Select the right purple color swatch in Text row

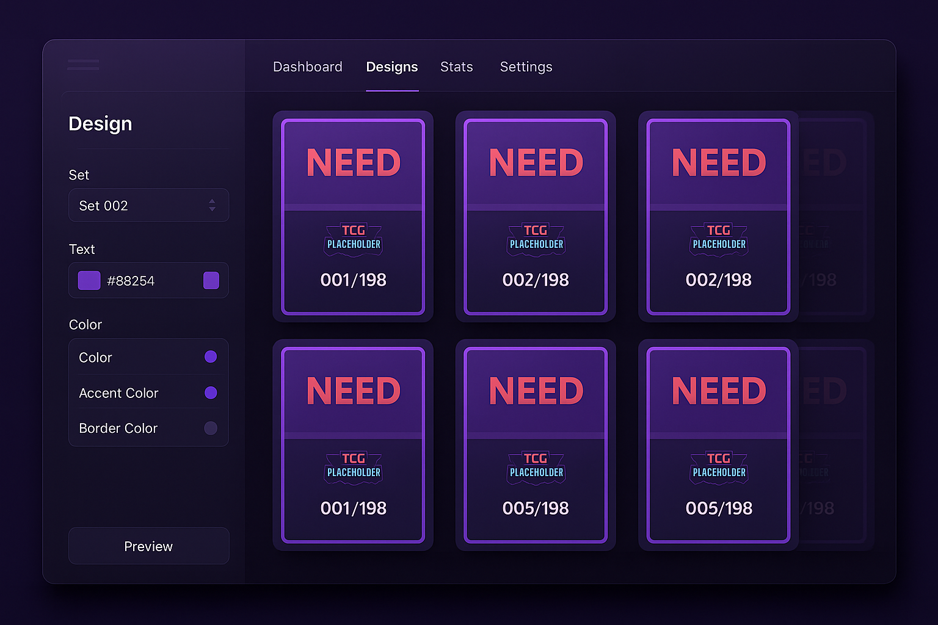point(211,280)
